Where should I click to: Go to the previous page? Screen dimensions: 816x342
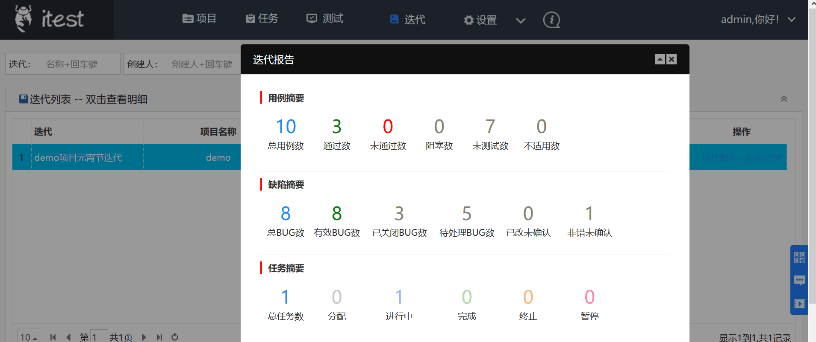68,337
